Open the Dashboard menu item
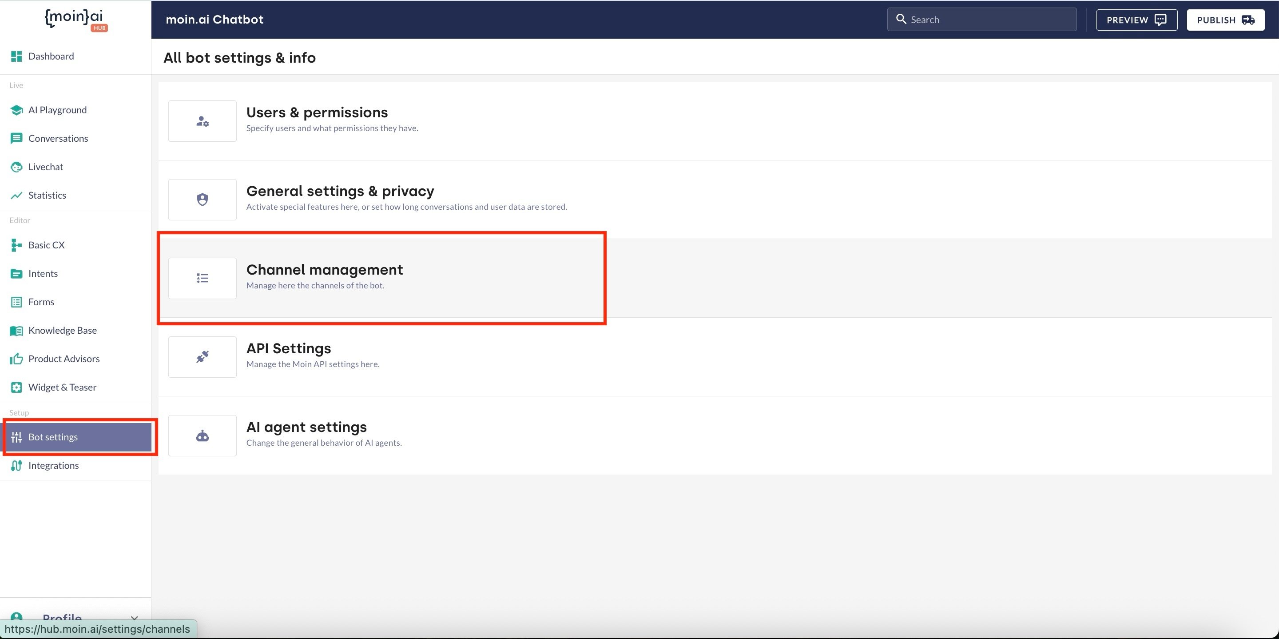 (x=75, y=56)
